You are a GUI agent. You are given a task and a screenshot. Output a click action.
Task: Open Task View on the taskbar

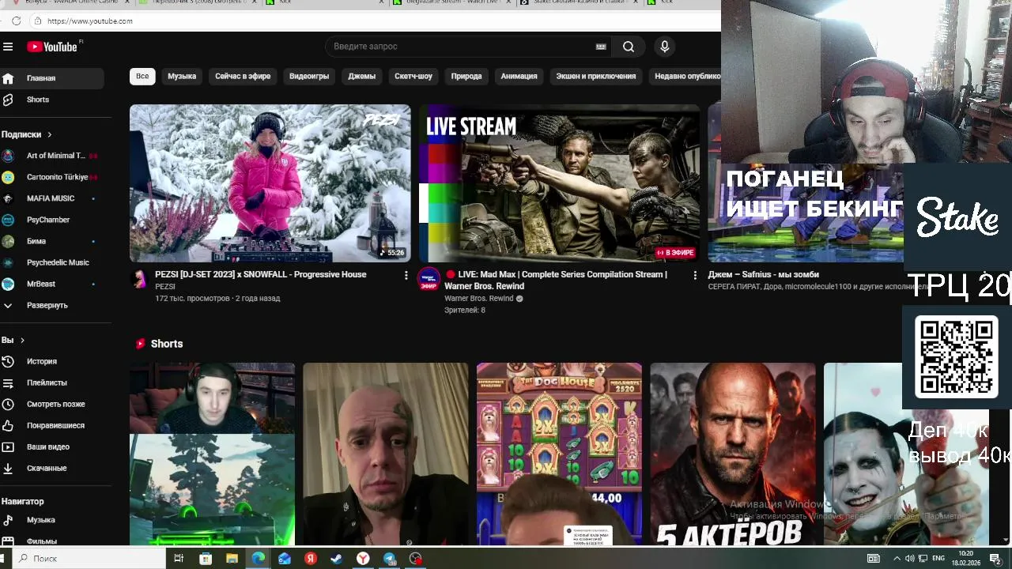179,559
